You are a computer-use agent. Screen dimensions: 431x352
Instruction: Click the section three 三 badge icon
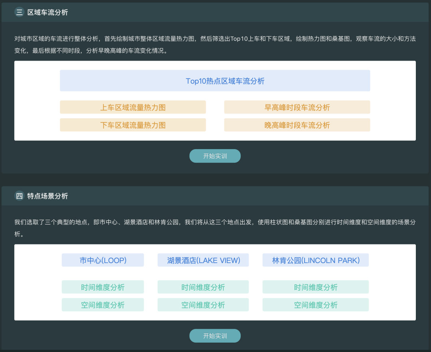19,12
